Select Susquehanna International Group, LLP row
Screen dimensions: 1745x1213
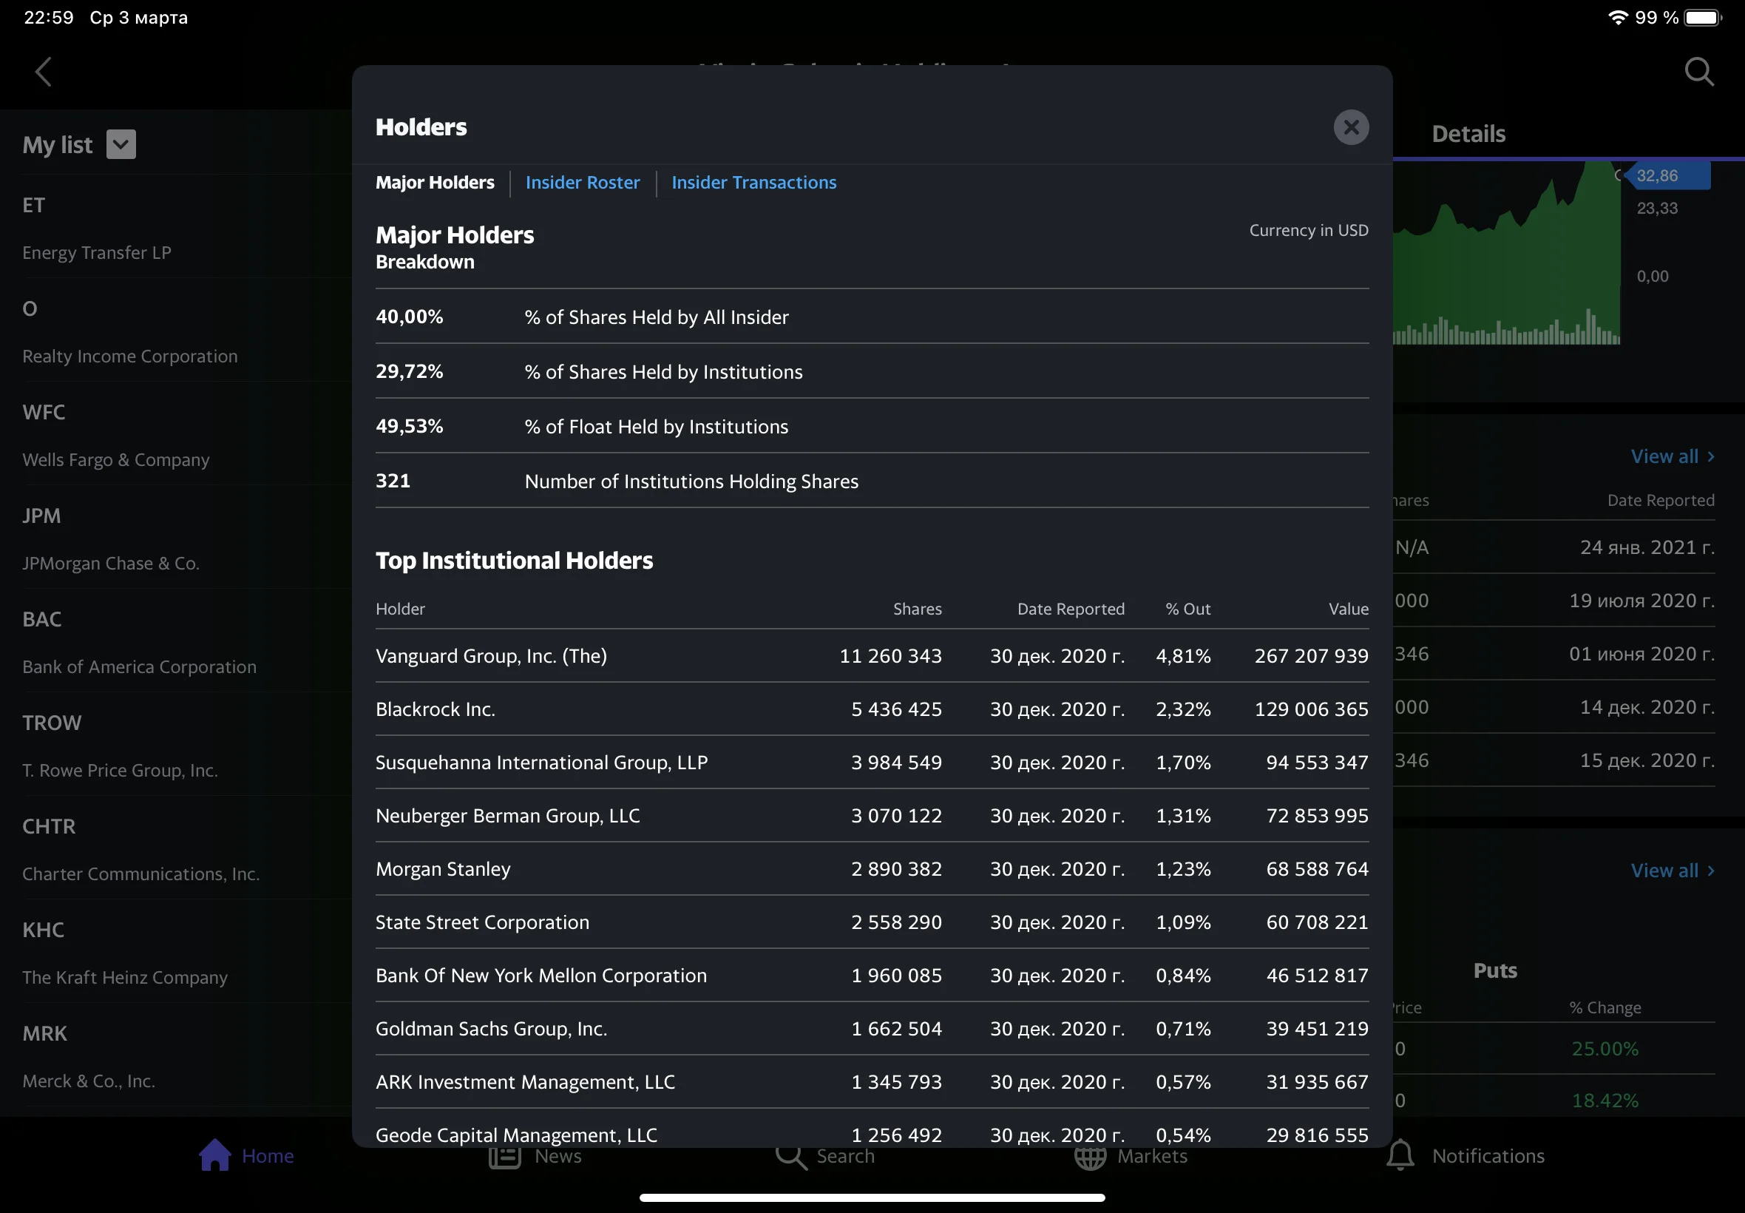coord(871,762)
